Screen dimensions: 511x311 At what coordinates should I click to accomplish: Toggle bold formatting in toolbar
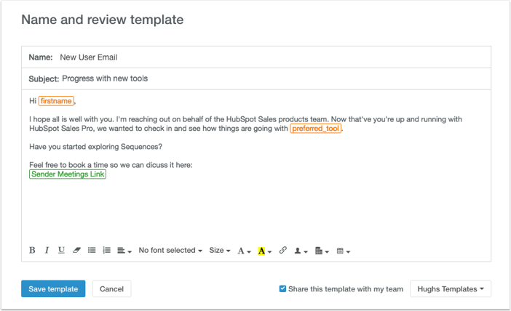pyautogui.click(x=32, y=250)
